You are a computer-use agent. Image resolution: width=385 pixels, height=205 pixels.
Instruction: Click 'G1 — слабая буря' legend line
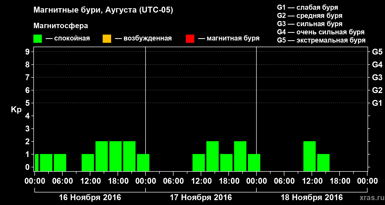point(307,7)
